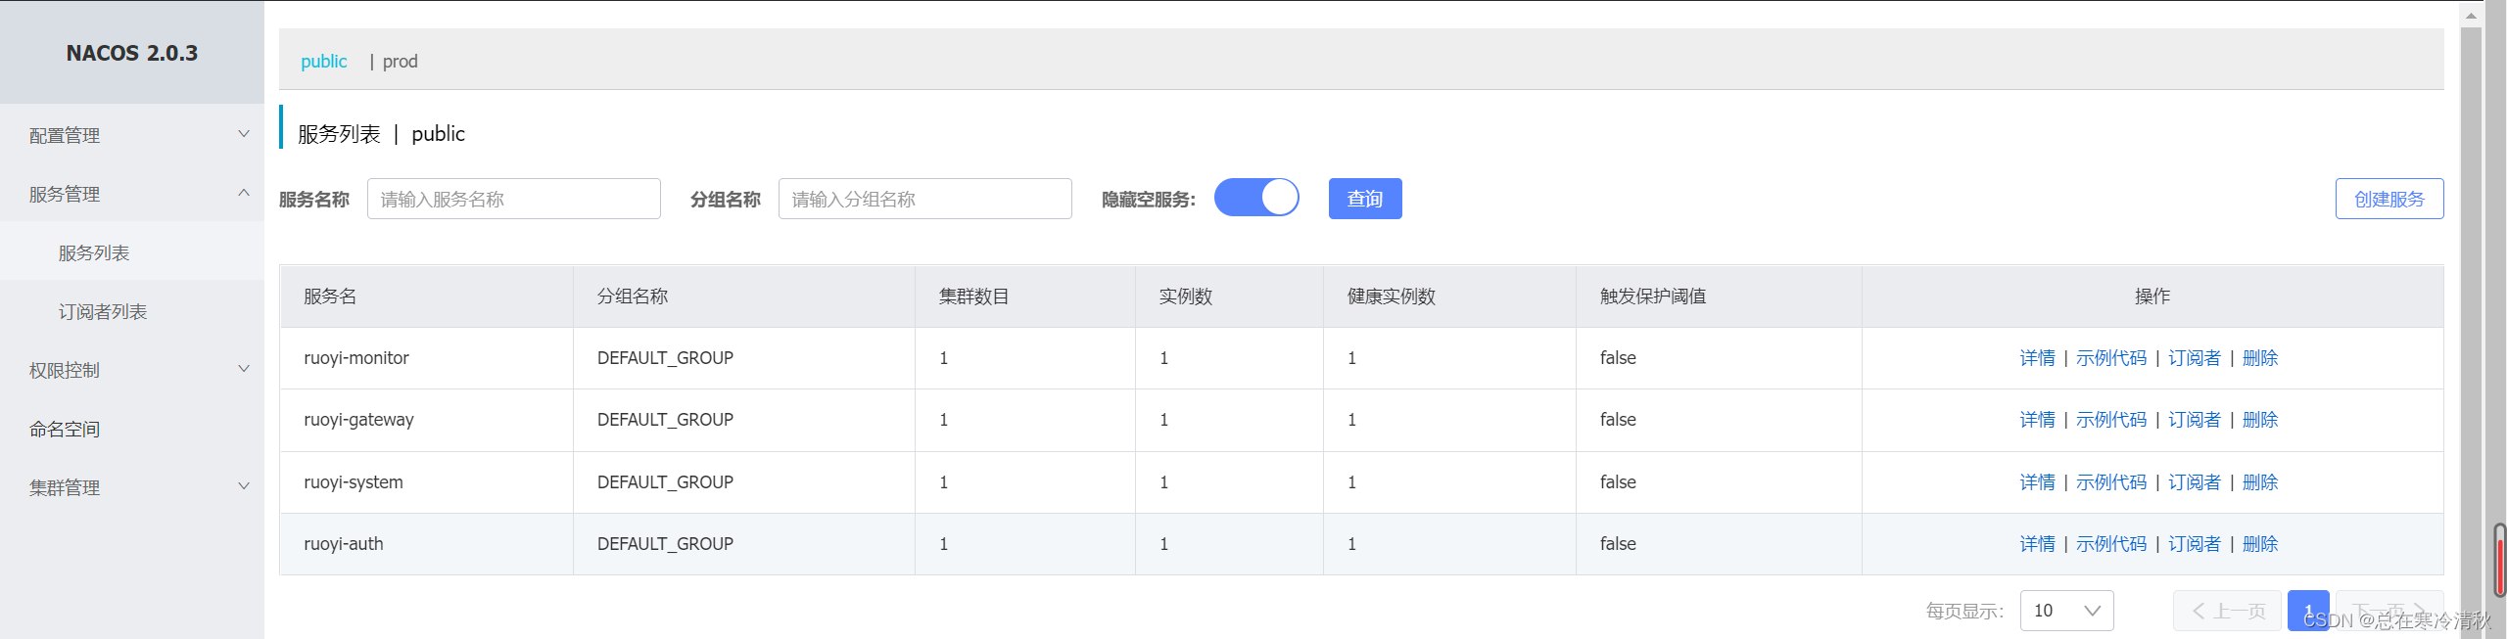
Task: Open 示例代码 for ruoyi-system
Action: point(2111,482)
